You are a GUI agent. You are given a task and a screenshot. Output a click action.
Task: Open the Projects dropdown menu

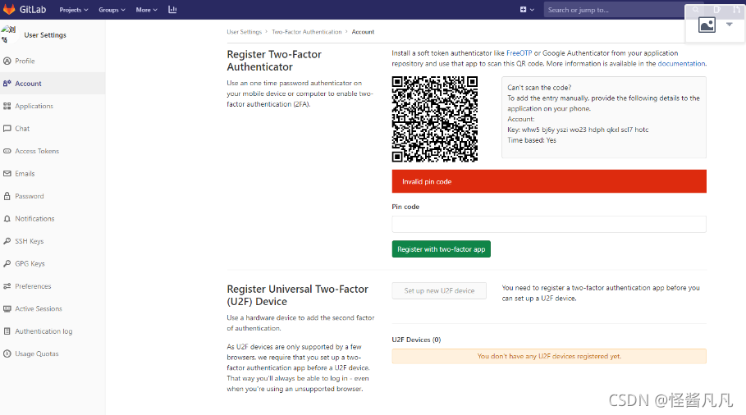tap(74, 10)
